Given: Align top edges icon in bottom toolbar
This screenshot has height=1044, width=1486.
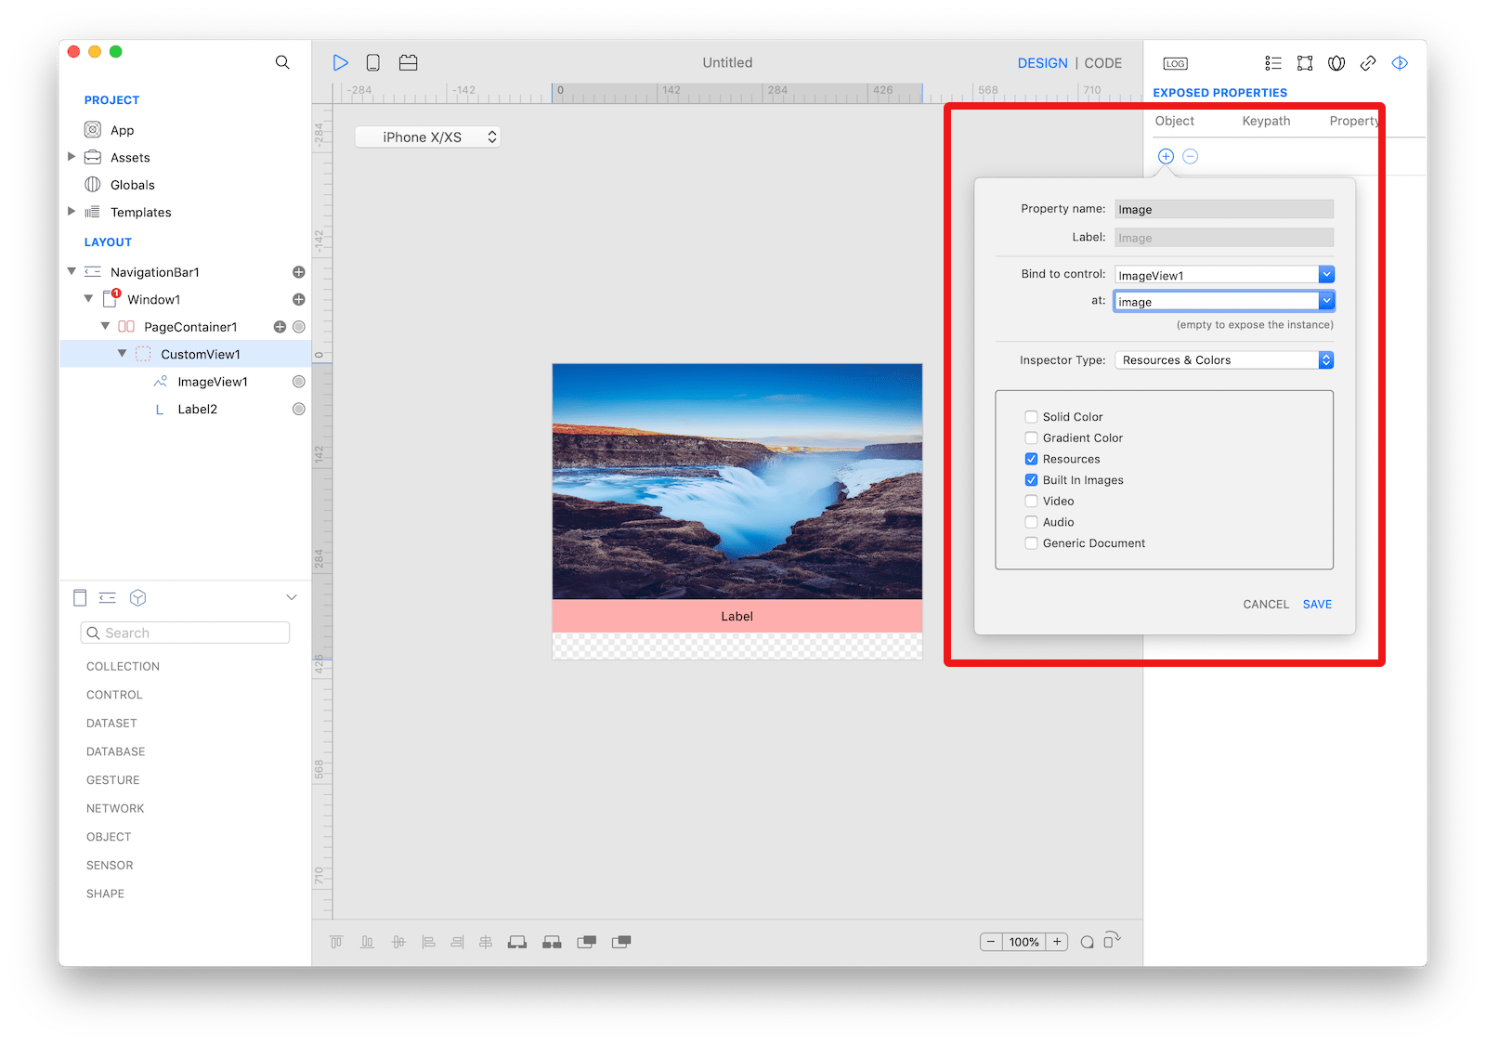Looking at the screenshot, I should coord(336,942).
